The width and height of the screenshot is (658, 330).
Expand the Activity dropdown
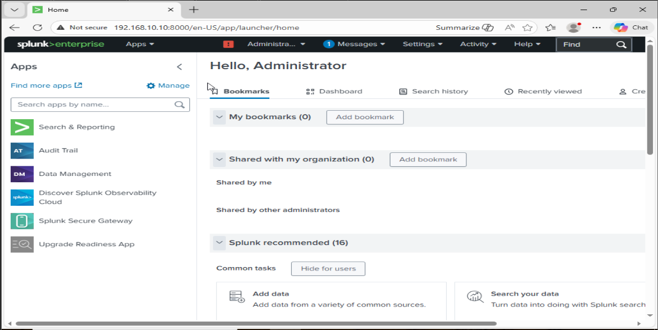tap(477, 44)
